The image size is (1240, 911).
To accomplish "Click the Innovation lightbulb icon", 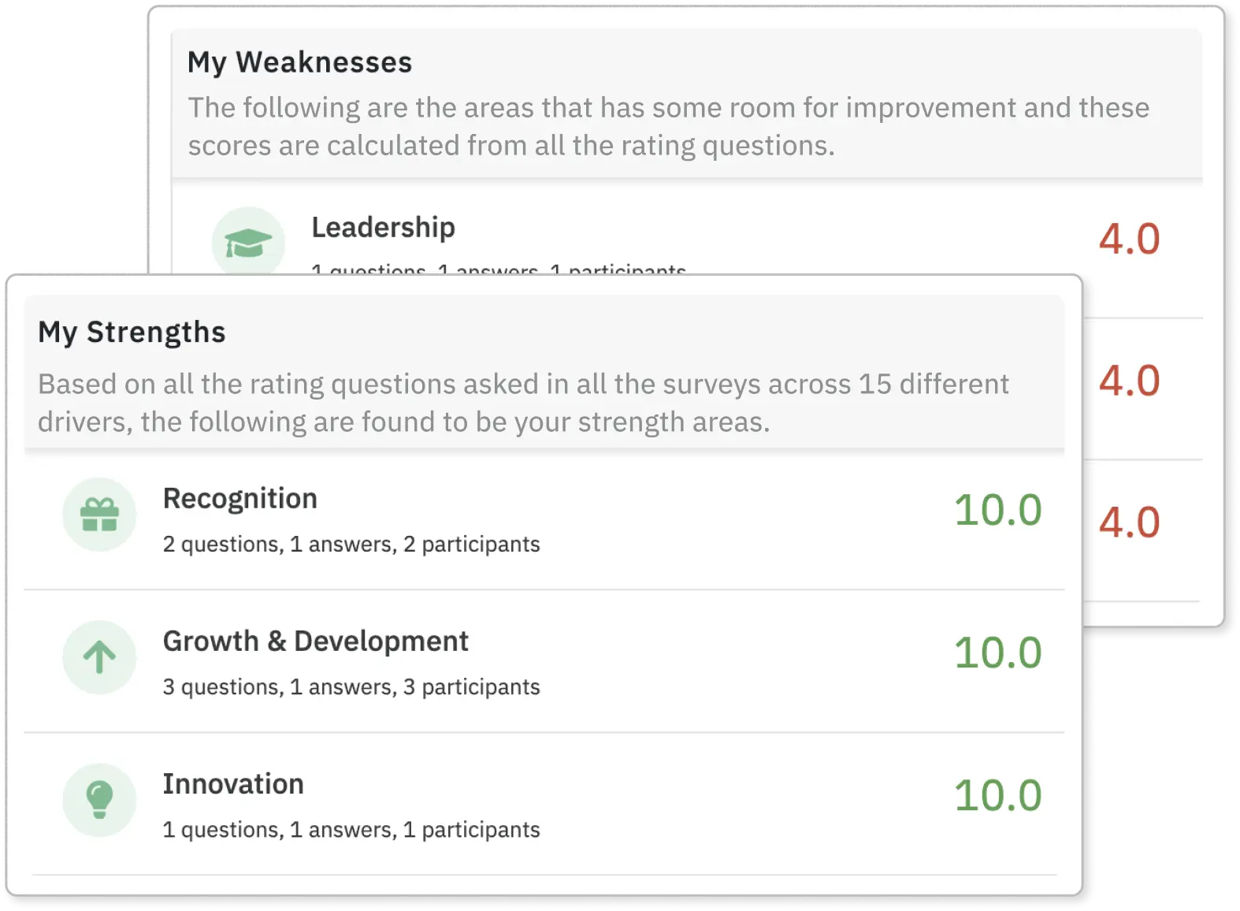I will click(x=99, y=800).
